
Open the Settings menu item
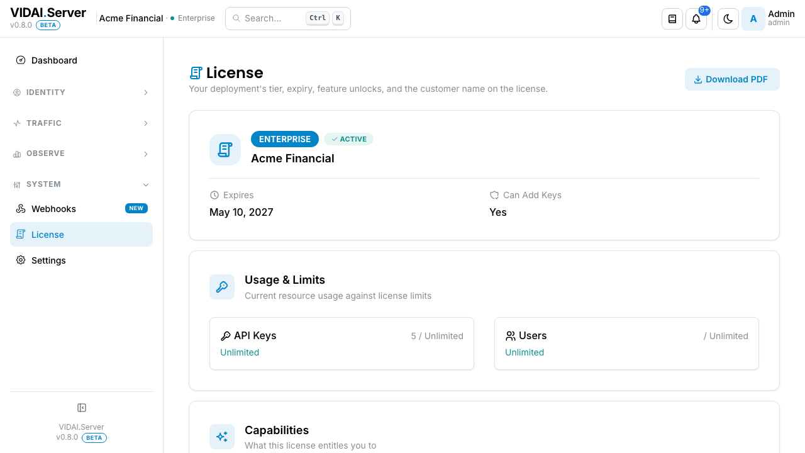click(x=81, y=260)
